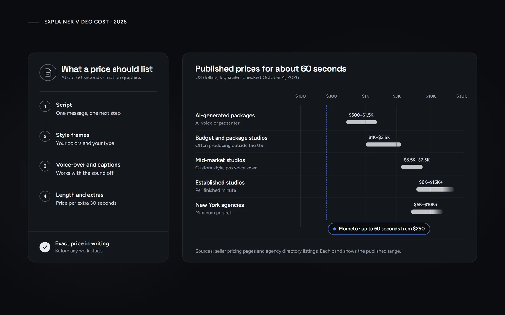Click the $500–$1.5K range label

coord(361,115)
